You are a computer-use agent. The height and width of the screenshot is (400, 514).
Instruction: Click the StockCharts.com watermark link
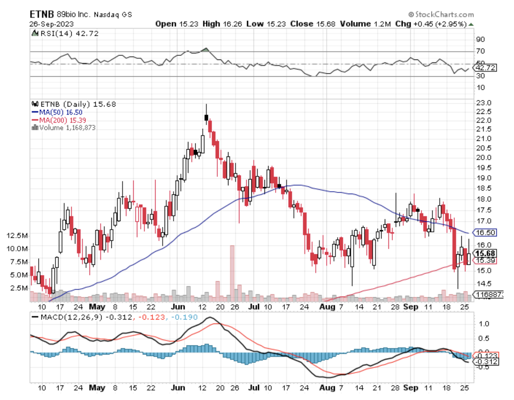444,14
